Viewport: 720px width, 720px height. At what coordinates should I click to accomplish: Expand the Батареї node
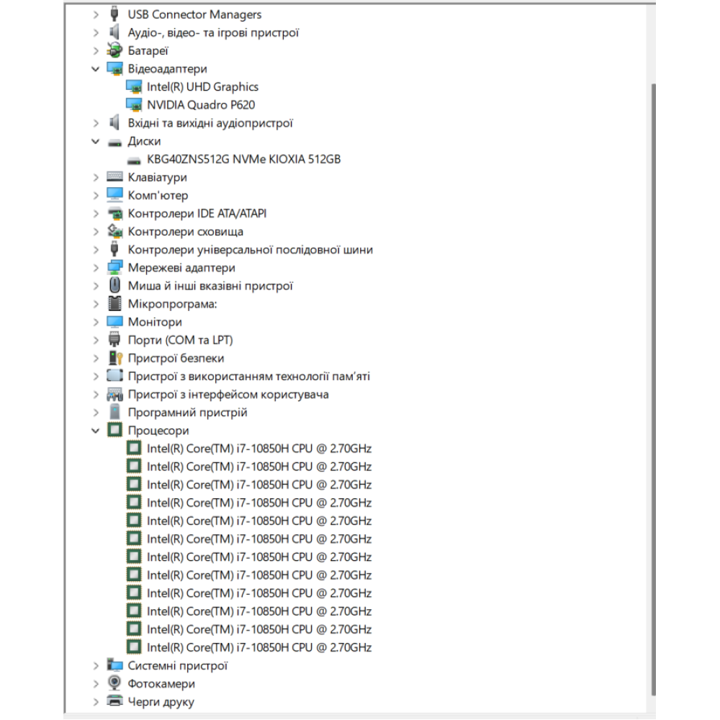click(x=96, y=51)
